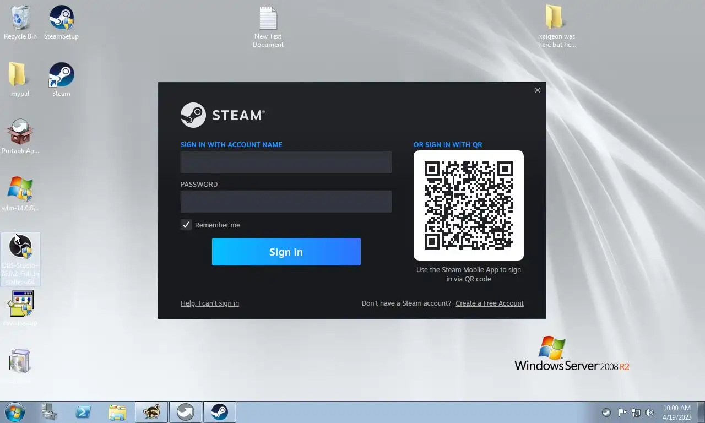Uncheck the Remember me checkbox
The height and width of the screenshot is (423, 705).
(186, 225)
